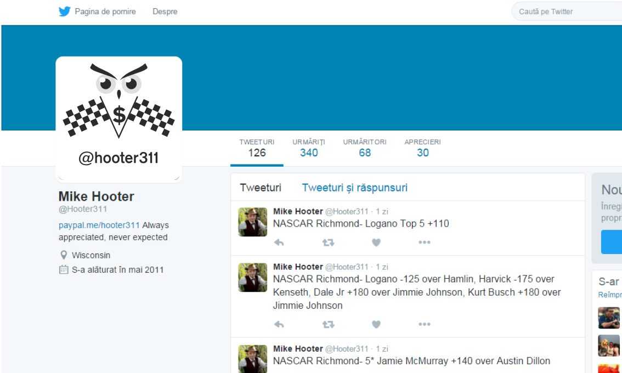Click the Twitter bird logo
The height and width of the screenshot is (373, 622).
tap(65, 12)
